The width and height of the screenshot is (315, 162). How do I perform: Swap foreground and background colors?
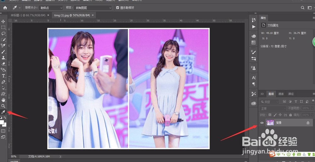coord(5,118)
